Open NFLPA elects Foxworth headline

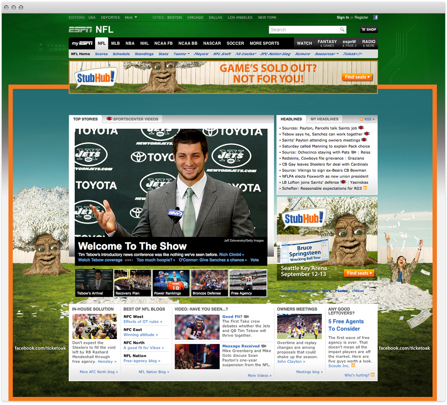pyautogui.click(x=325, y=176)
